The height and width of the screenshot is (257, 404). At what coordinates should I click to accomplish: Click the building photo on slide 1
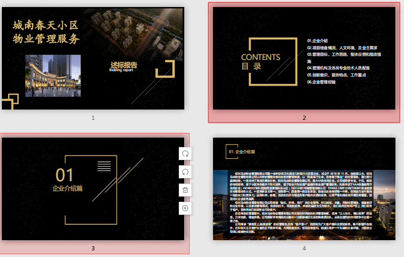tap(53, 75)
